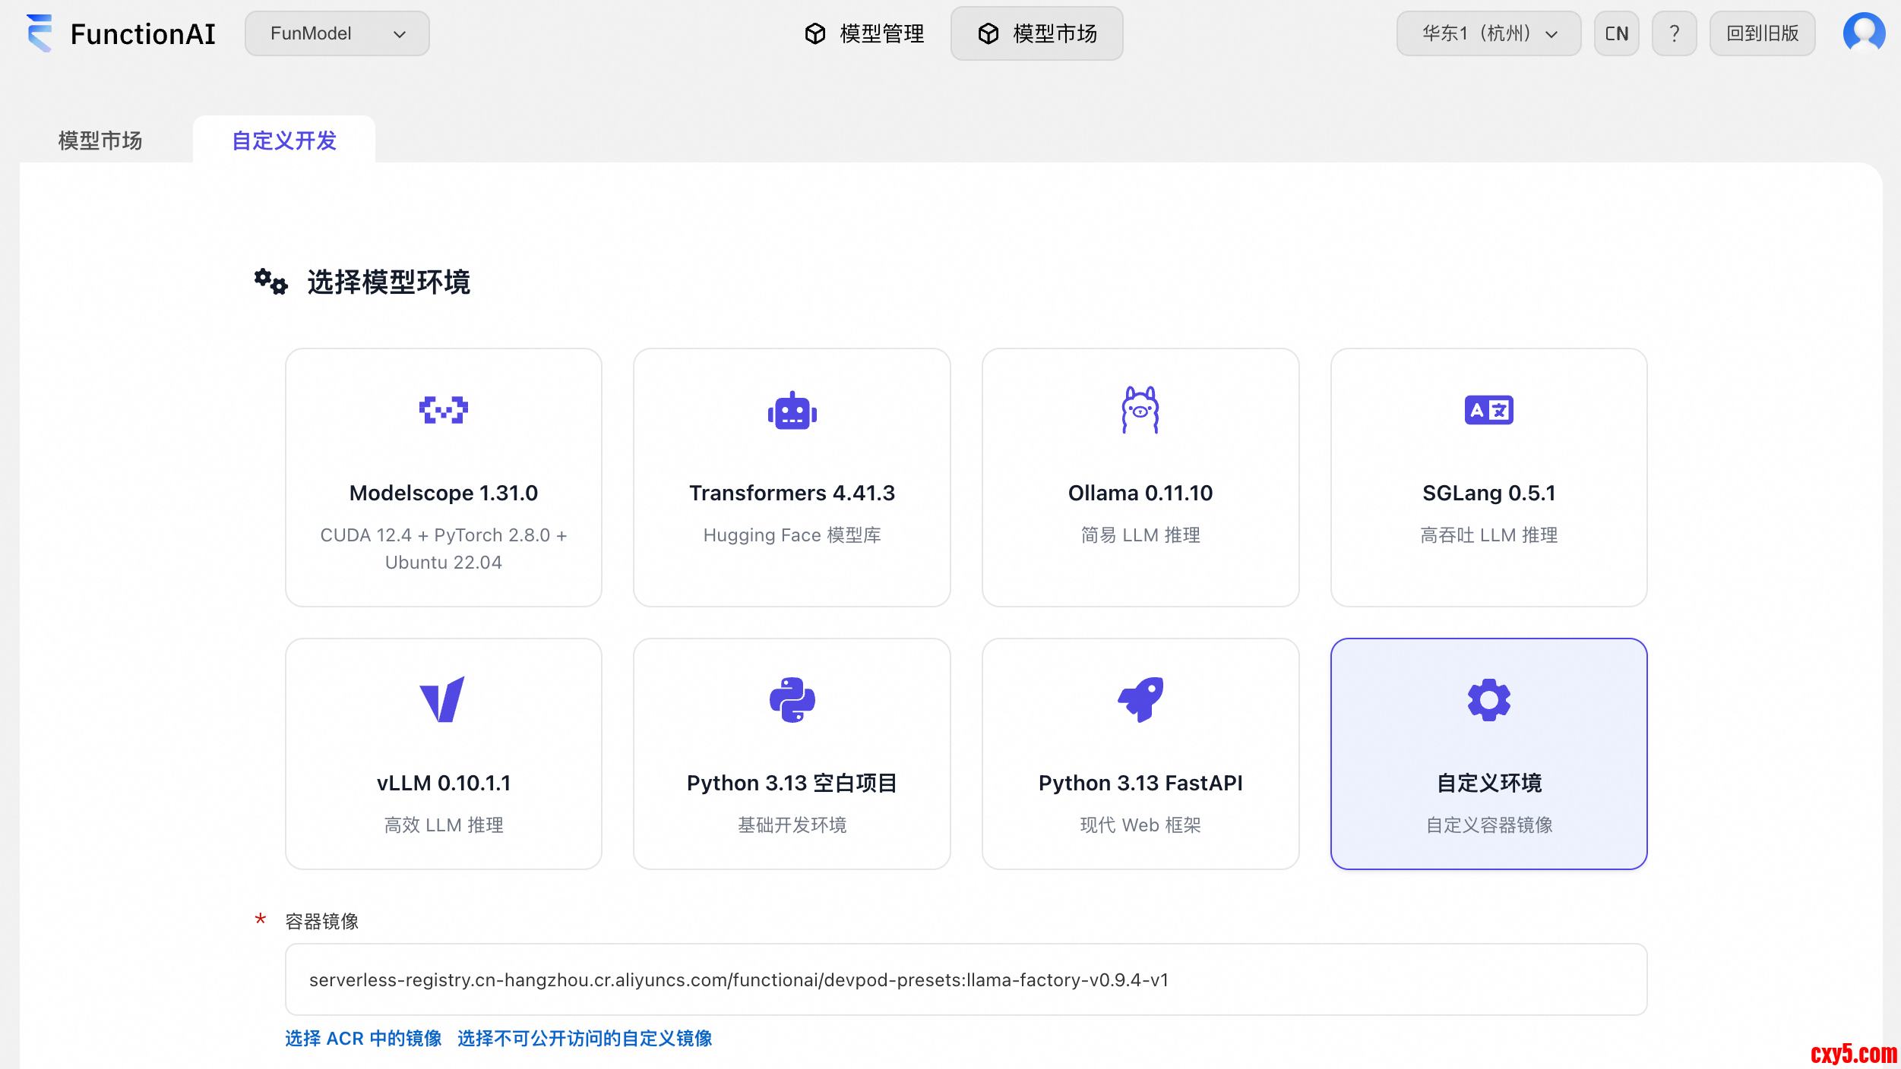Open the user avatar profile menu
This screenshot has width=1901, height=1069.
pos(1863,33)
